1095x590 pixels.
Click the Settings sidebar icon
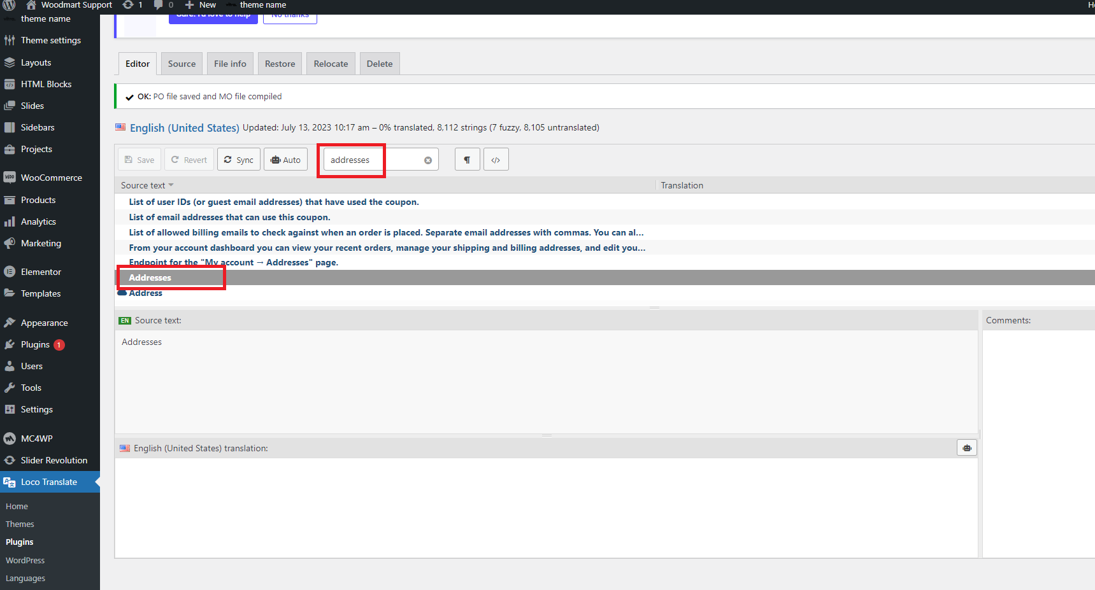point(10,409)
